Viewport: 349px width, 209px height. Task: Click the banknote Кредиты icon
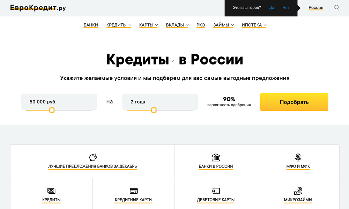(x=51, y=191)
